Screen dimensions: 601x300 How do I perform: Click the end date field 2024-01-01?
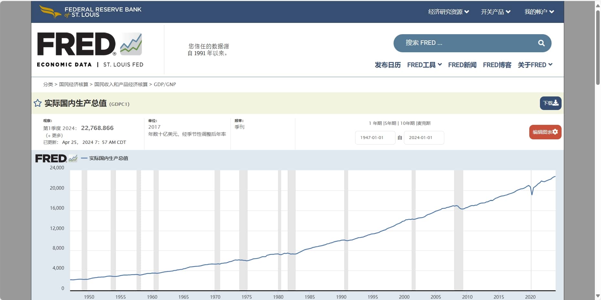click(424, 138)
